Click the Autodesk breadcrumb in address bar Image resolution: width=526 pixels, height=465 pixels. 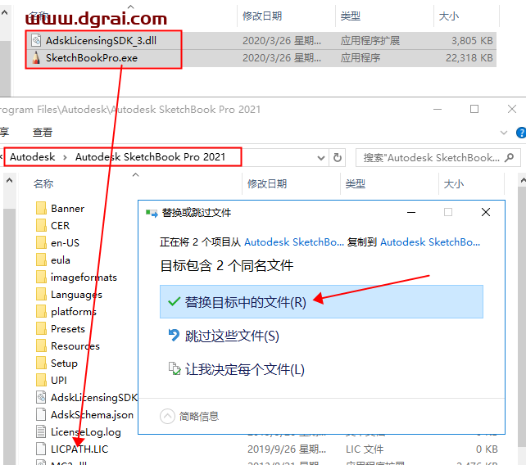pyautogui.click(x=33, y=156)
